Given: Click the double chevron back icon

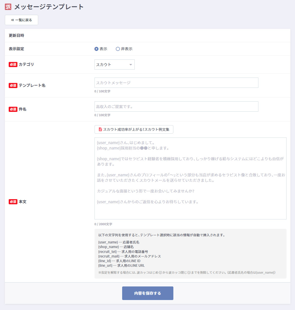Looking at the screenshot, I should 13,20.
